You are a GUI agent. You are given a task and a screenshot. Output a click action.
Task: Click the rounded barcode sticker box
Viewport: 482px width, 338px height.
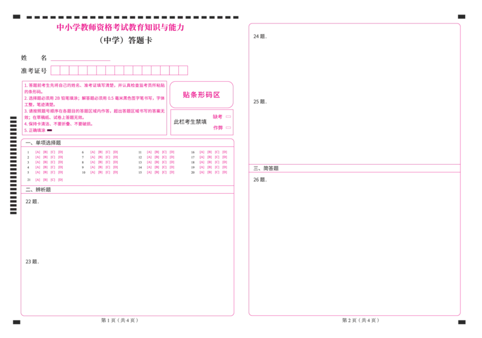tap(202, 95)
